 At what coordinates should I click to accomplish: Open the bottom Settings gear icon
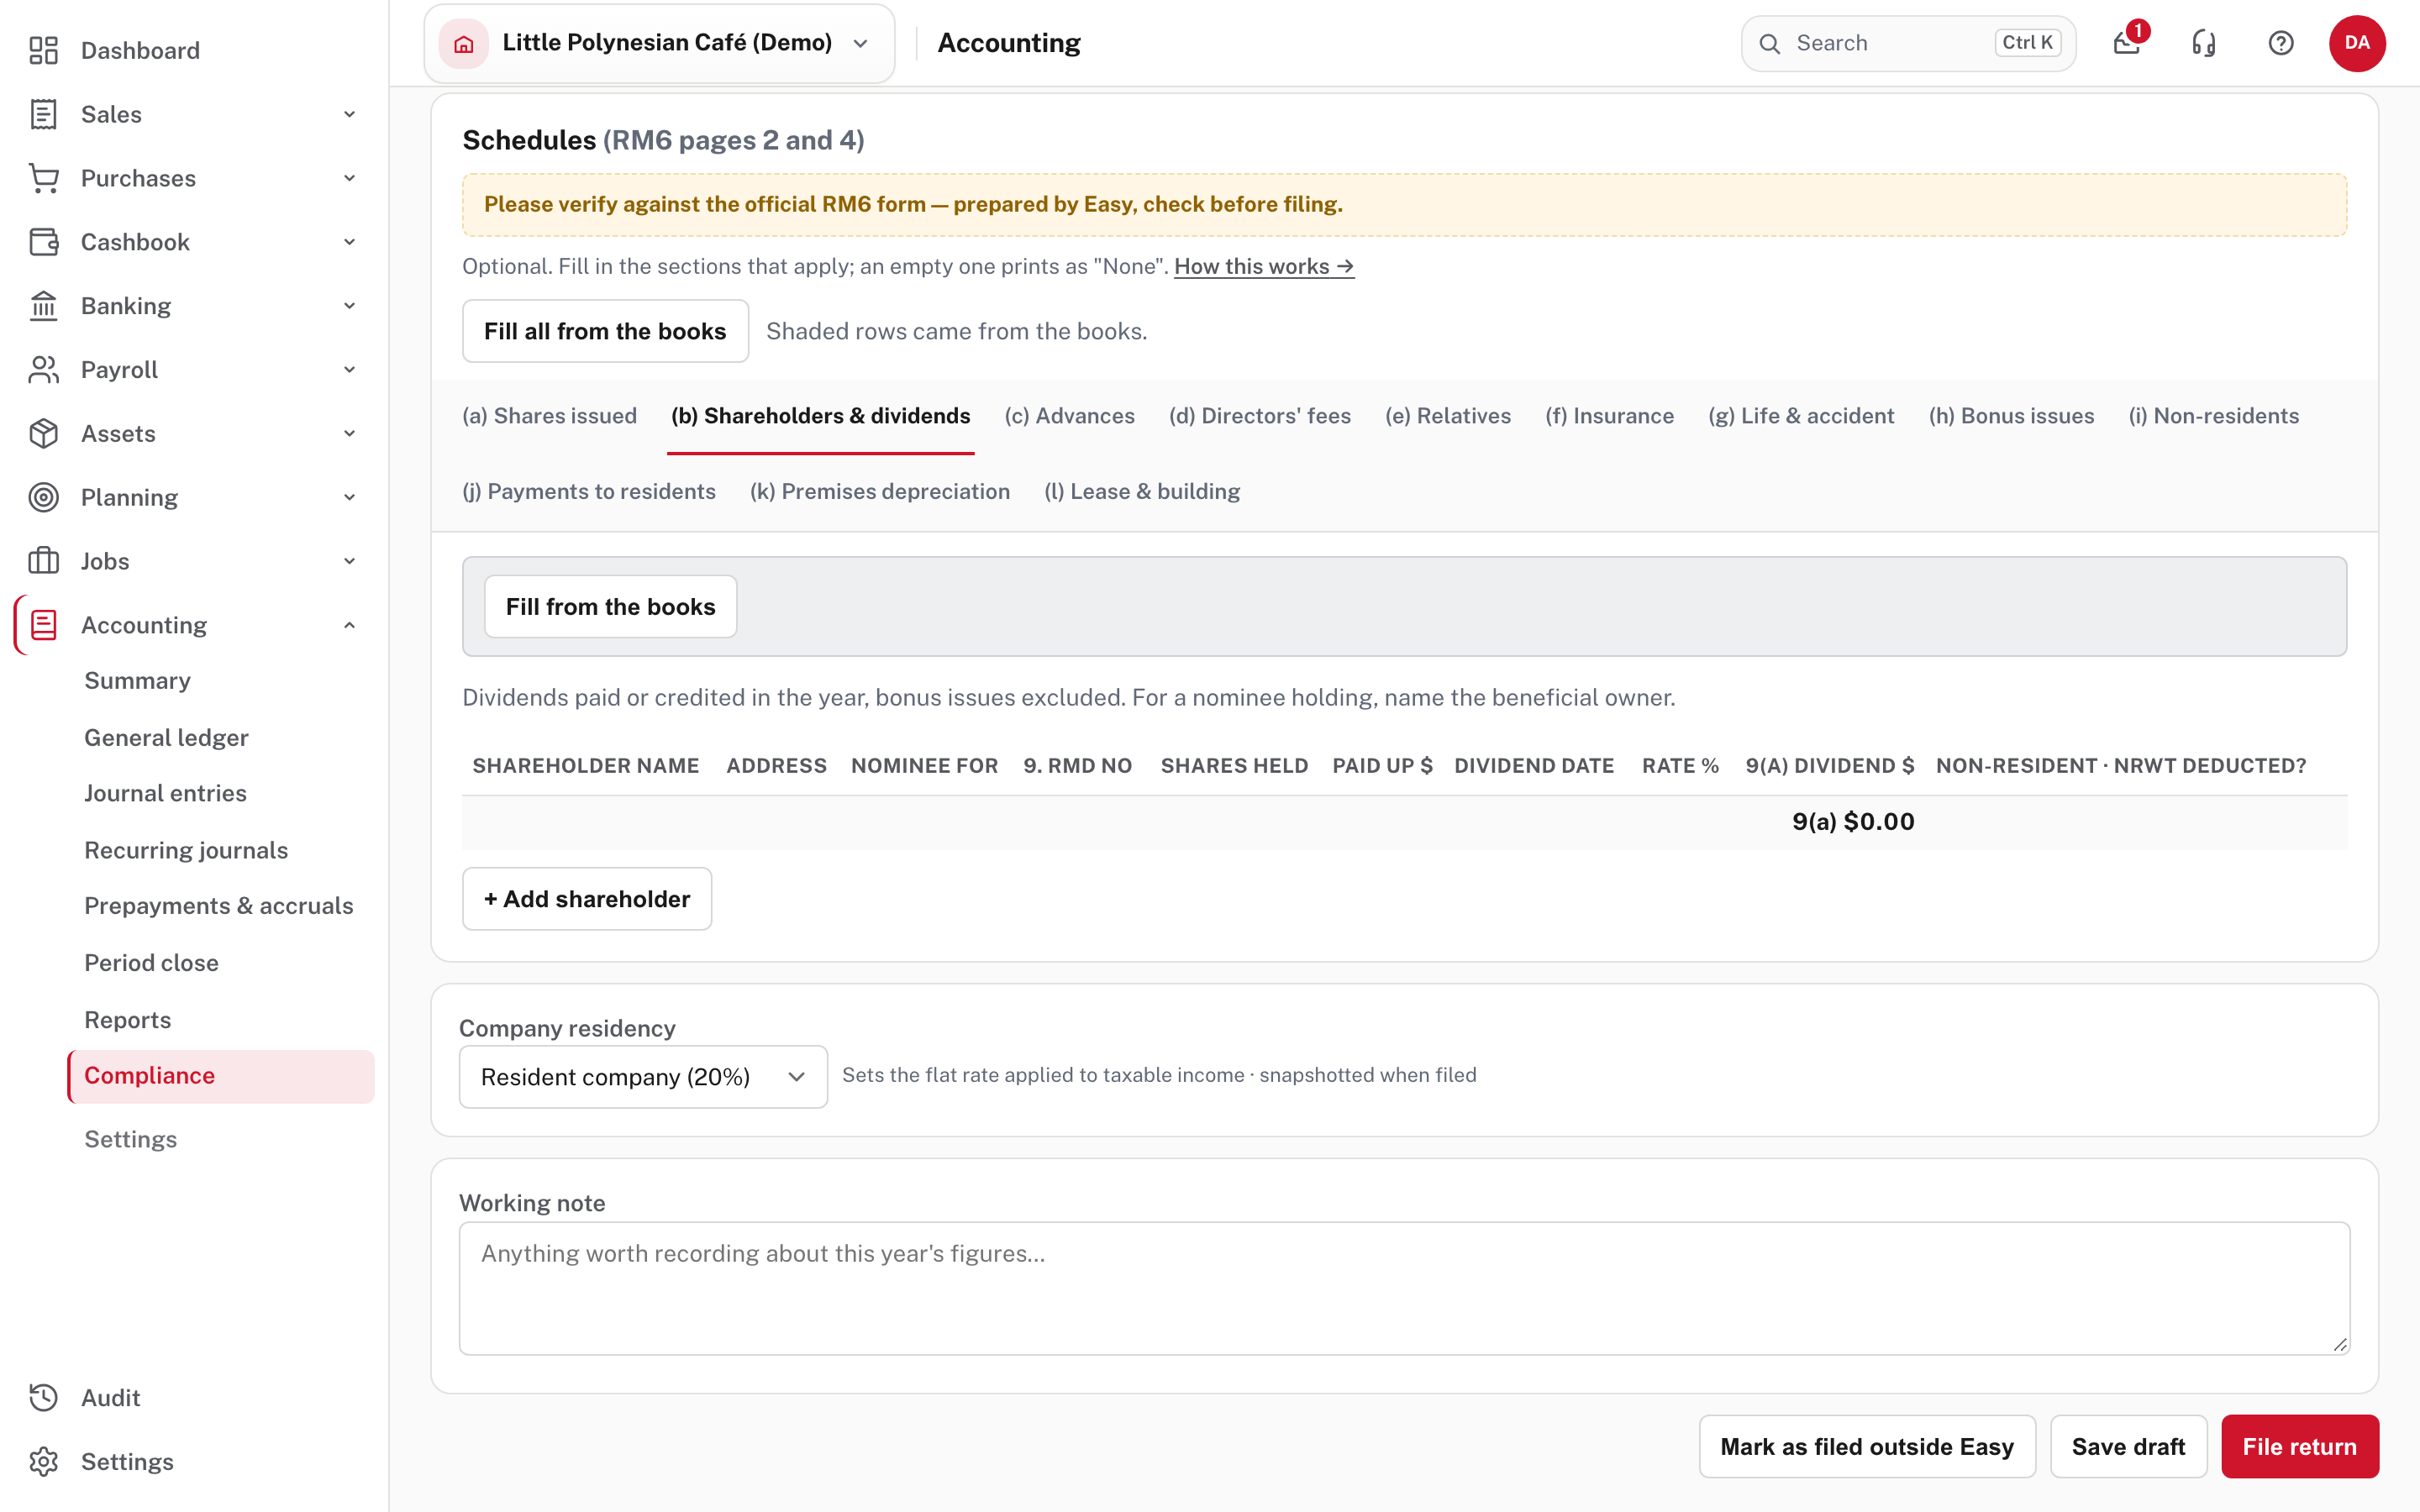[x=43, y=1462]
